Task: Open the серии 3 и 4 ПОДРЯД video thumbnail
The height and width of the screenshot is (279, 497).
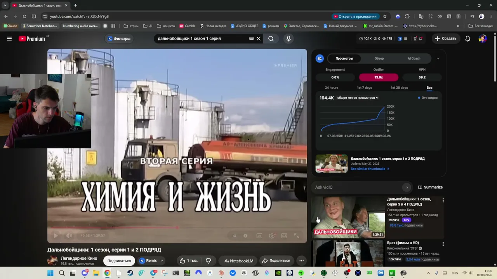Action: [x=348, y=217]
